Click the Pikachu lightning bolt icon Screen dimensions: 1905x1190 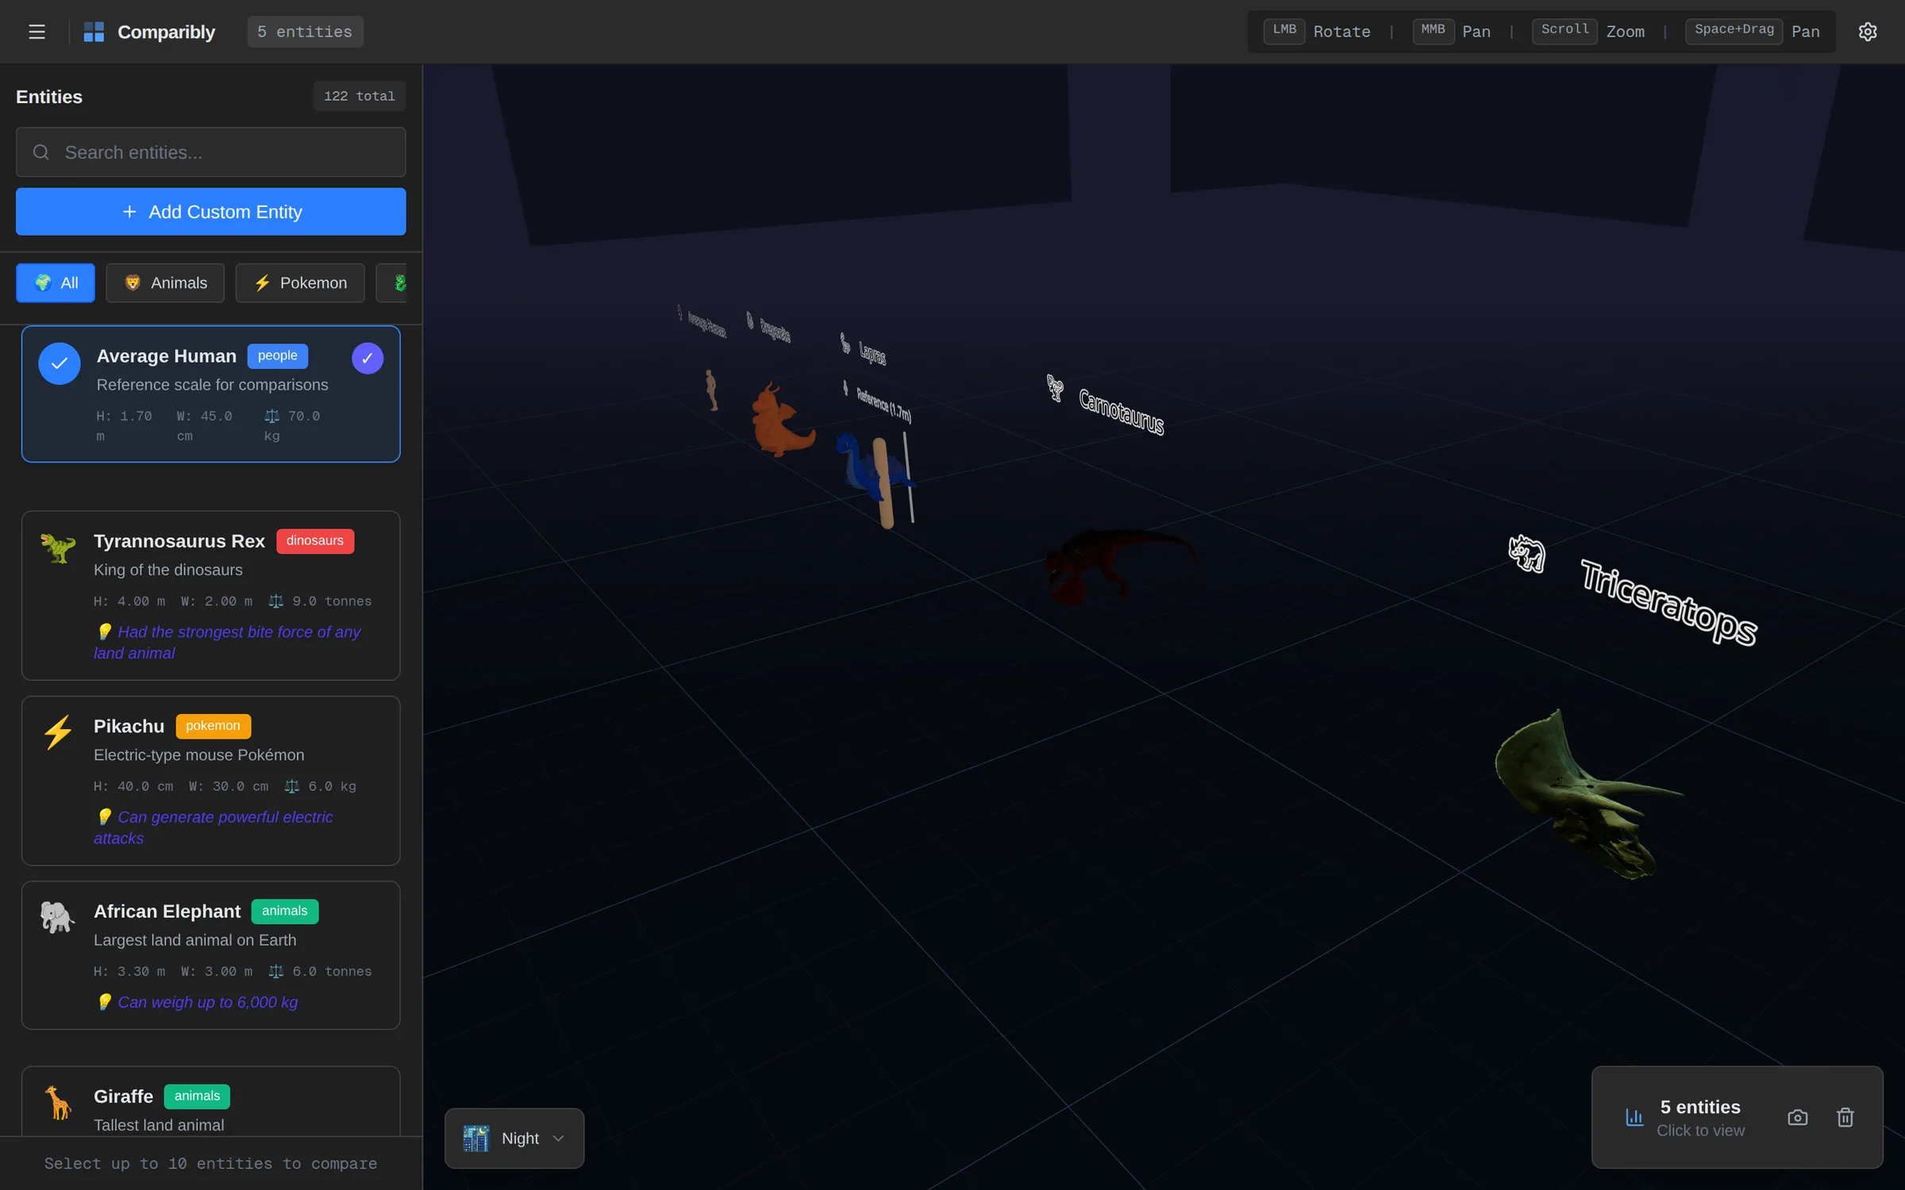[58, 732]
